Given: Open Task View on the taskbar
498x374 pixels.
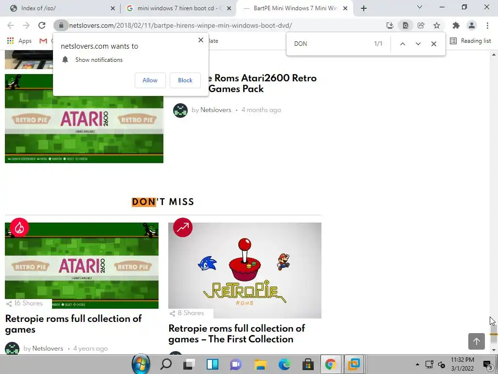Looking at the screenshot, I should [189, 364].
